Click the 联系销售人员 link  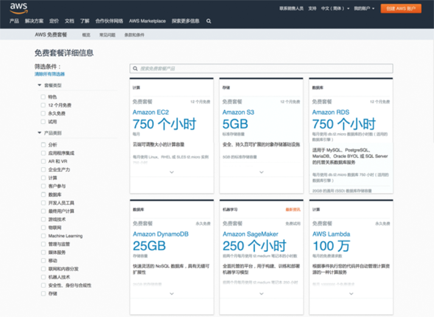[291, 9]
